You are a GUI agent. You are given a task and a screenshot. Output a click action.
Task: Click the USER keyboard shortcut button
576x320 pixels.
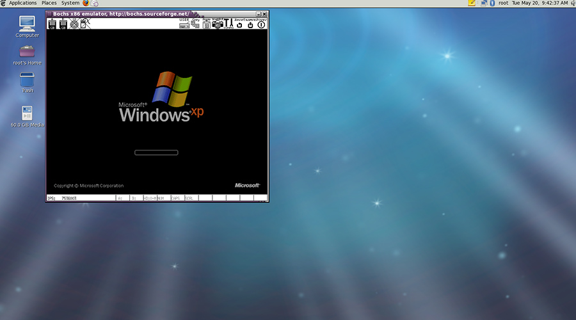(x=184, y=24)
